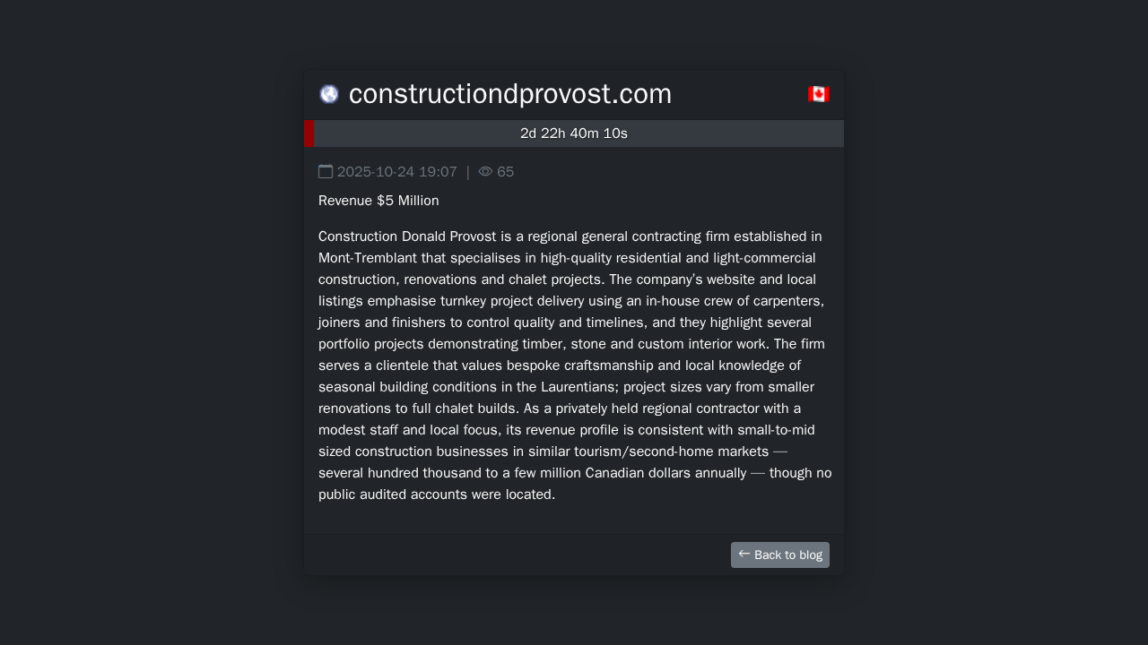1148x645 pixels.
Task: Click the words Construction Donald Provost in description
Action: click(407, 236)
